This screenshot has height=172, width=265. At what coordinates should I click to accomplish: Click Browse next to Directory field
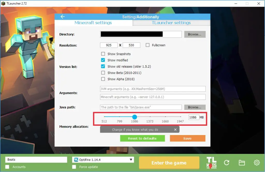click(195, 34)
